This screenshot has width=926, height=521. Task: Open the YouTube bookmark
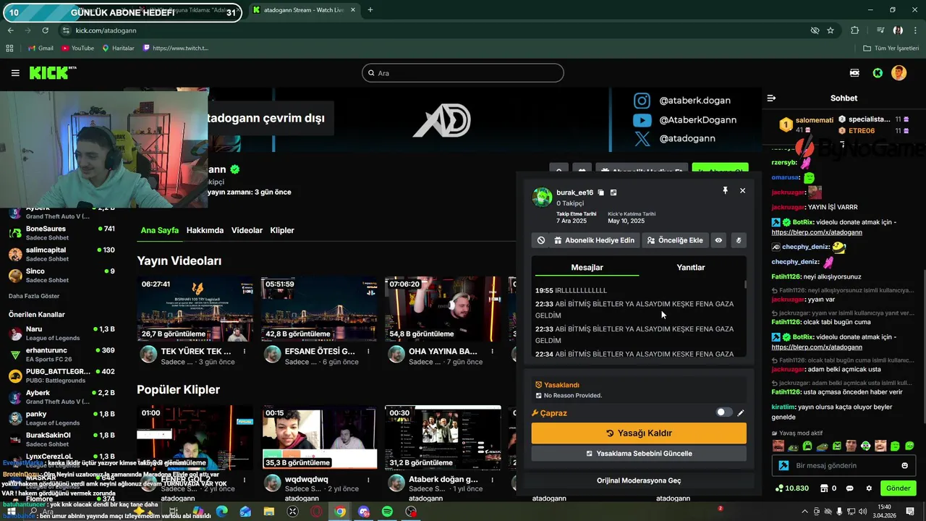coord(77,48)
